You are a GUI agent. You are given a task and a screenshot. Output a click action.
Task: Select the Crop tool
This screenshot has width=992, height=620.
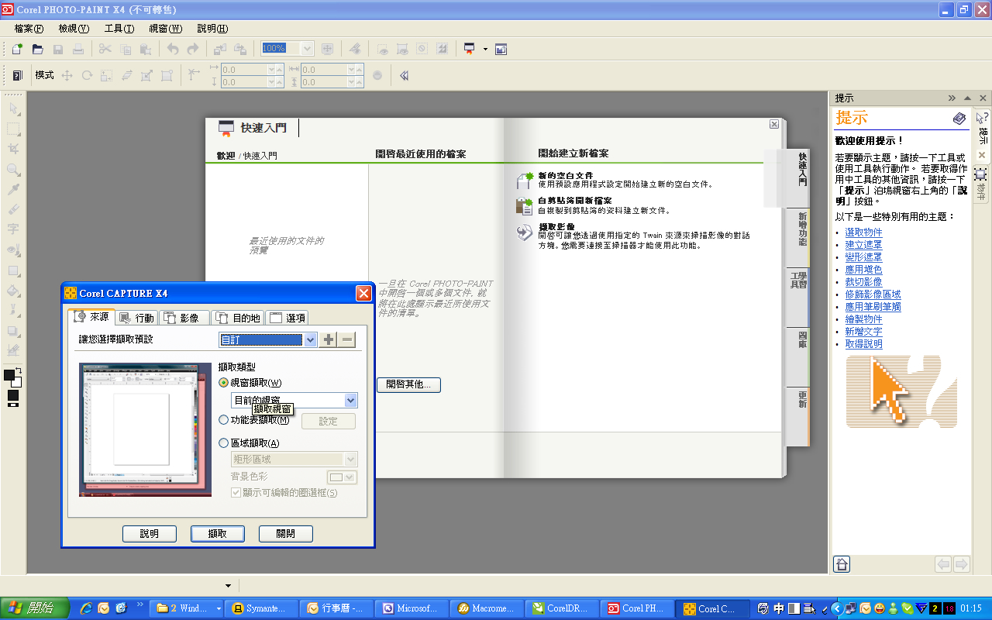click(x=13, y=149)
